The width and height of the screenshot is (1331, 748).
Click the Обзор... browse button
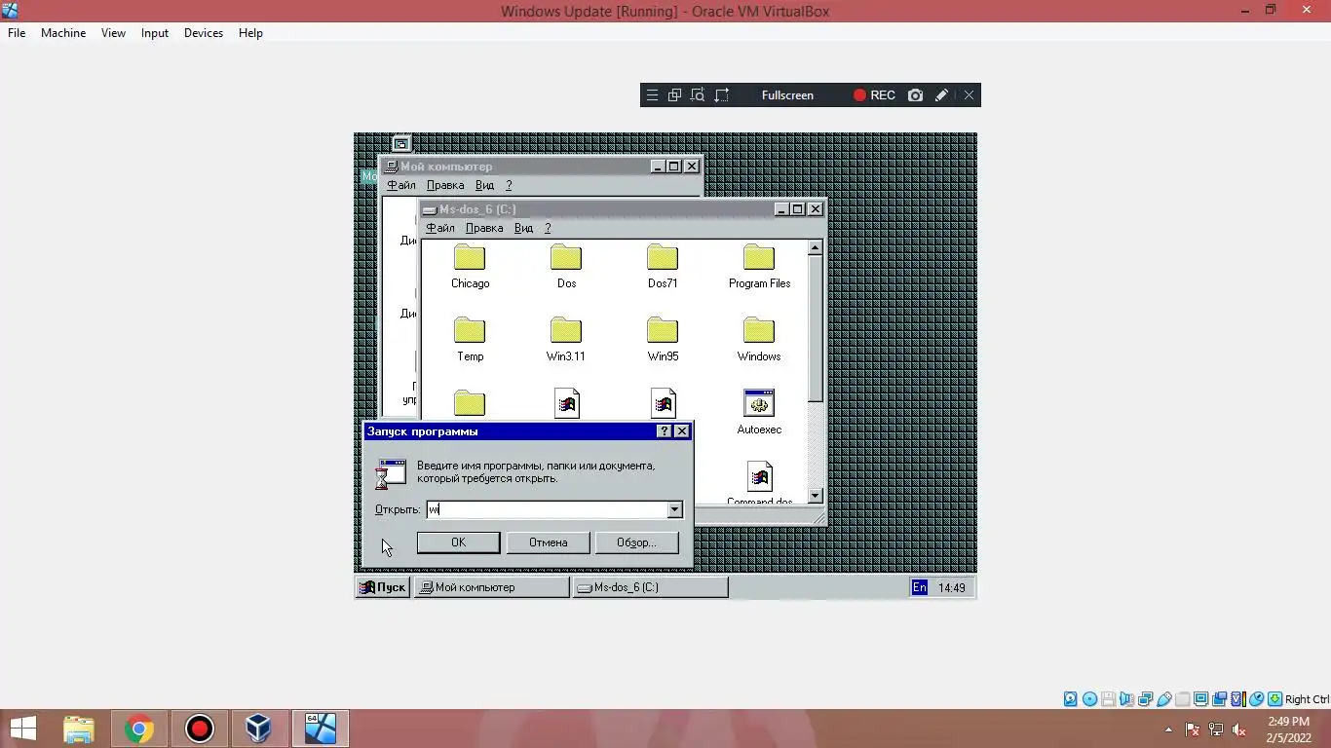point(636,542)
